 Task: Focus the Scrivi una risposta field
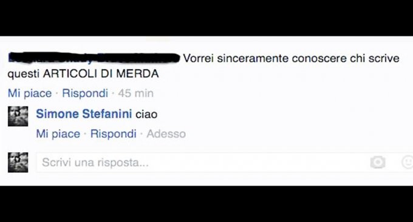click(224, 163)
